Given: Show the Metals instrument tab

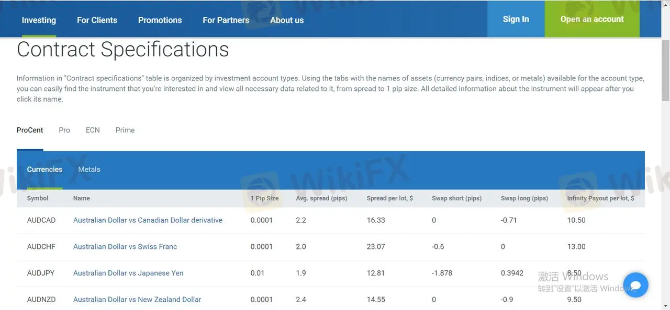Looking at the screenshot, I should point(89,170).
